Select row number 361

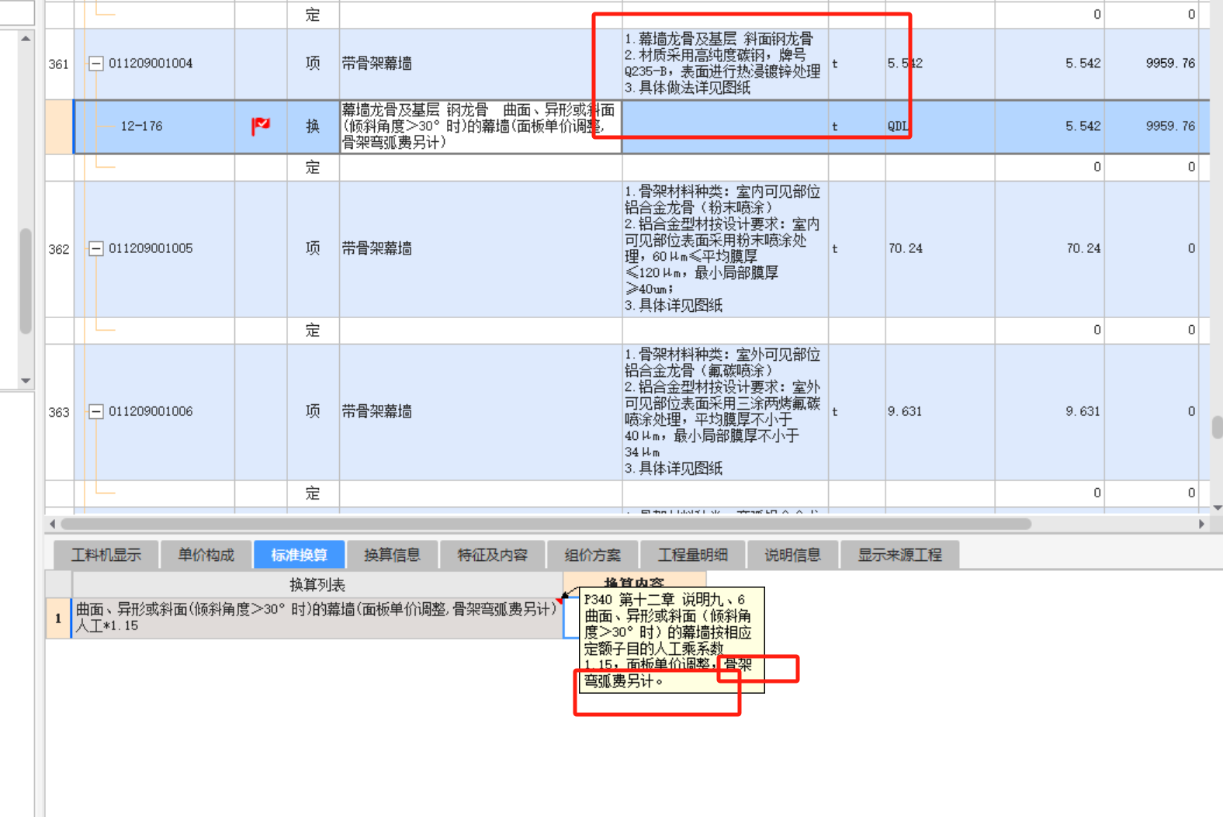pos(59,64)
